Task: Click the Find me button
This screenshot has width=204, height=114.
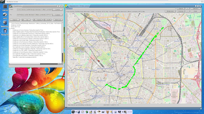Action: pos(181,11)
